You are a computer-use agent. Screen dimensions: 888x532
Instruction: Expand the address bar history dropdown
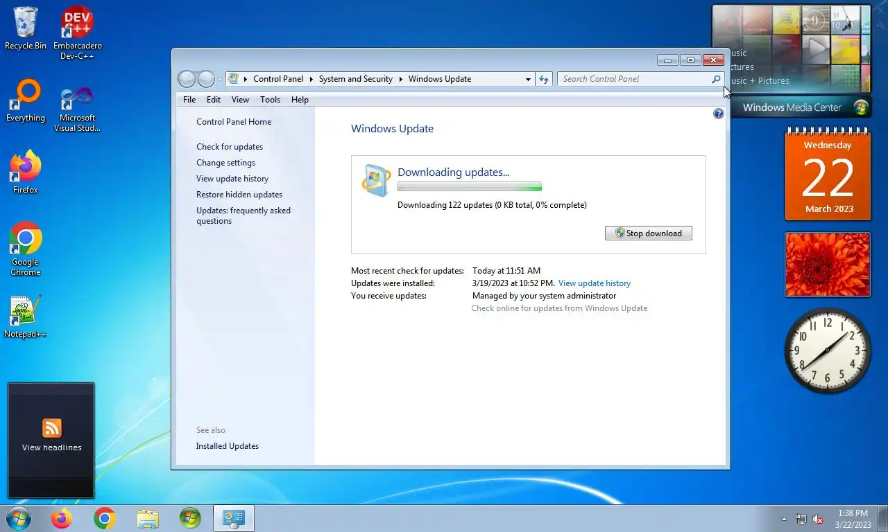click(x=528, y=79)
